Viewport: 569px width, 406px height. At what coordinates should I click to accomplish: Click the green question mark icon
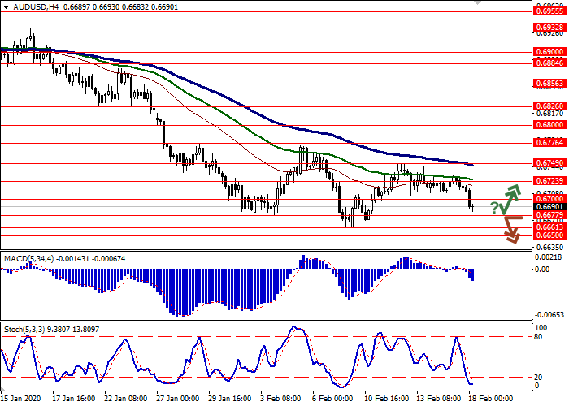point(493,209)
